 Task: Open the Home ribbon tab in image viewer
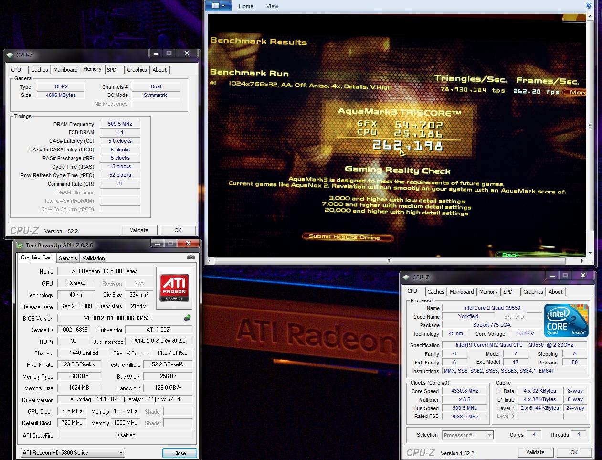click(x=246, y=6)
